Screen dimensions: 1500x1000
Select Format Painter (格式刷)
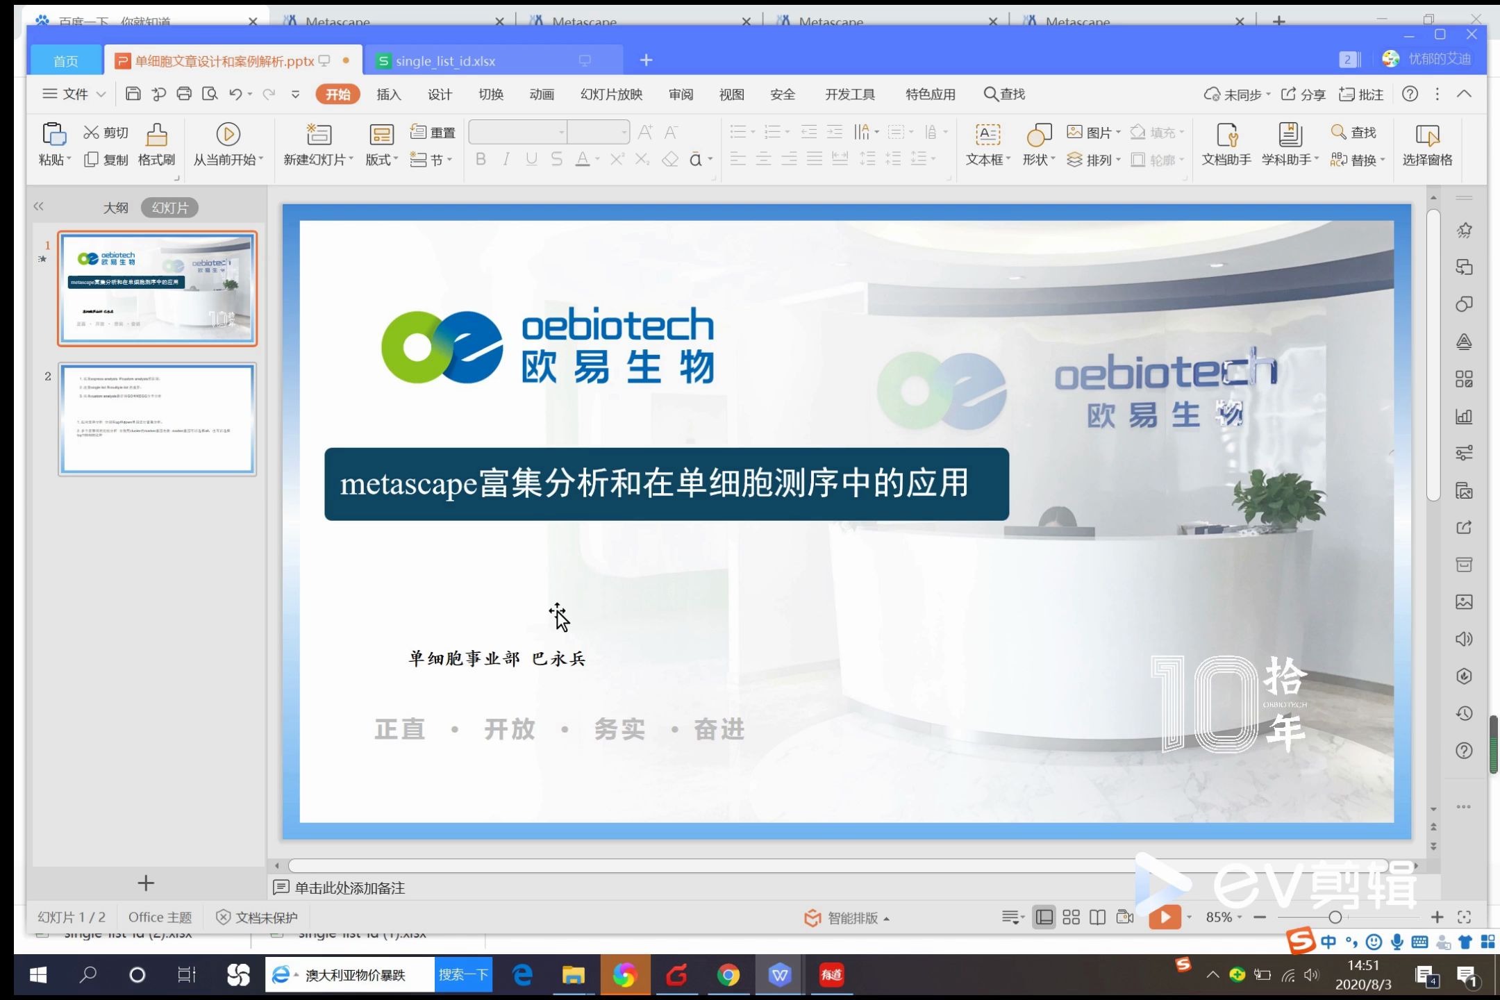pyautogui.click(x=156, y=145)
